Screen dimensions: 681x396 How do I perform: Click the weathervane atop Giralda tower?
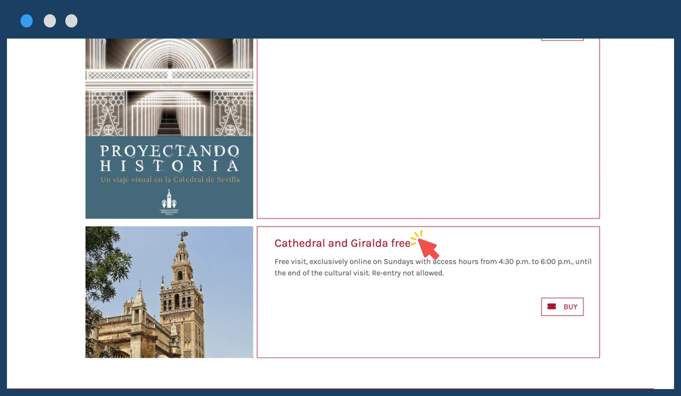tap(183, 235)
